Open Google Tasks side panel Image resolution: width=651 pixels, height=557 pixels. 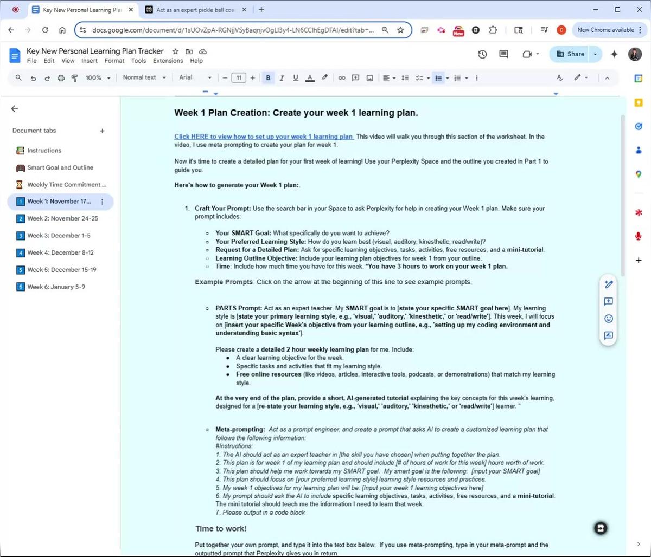tap(639, 126)
